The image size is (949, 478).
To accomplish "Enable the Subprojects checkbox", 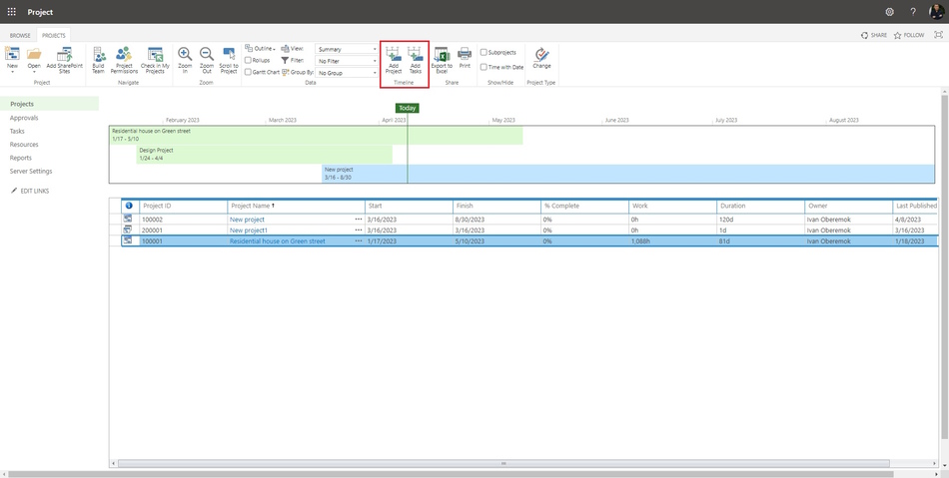I will click(x=483, y=53).
